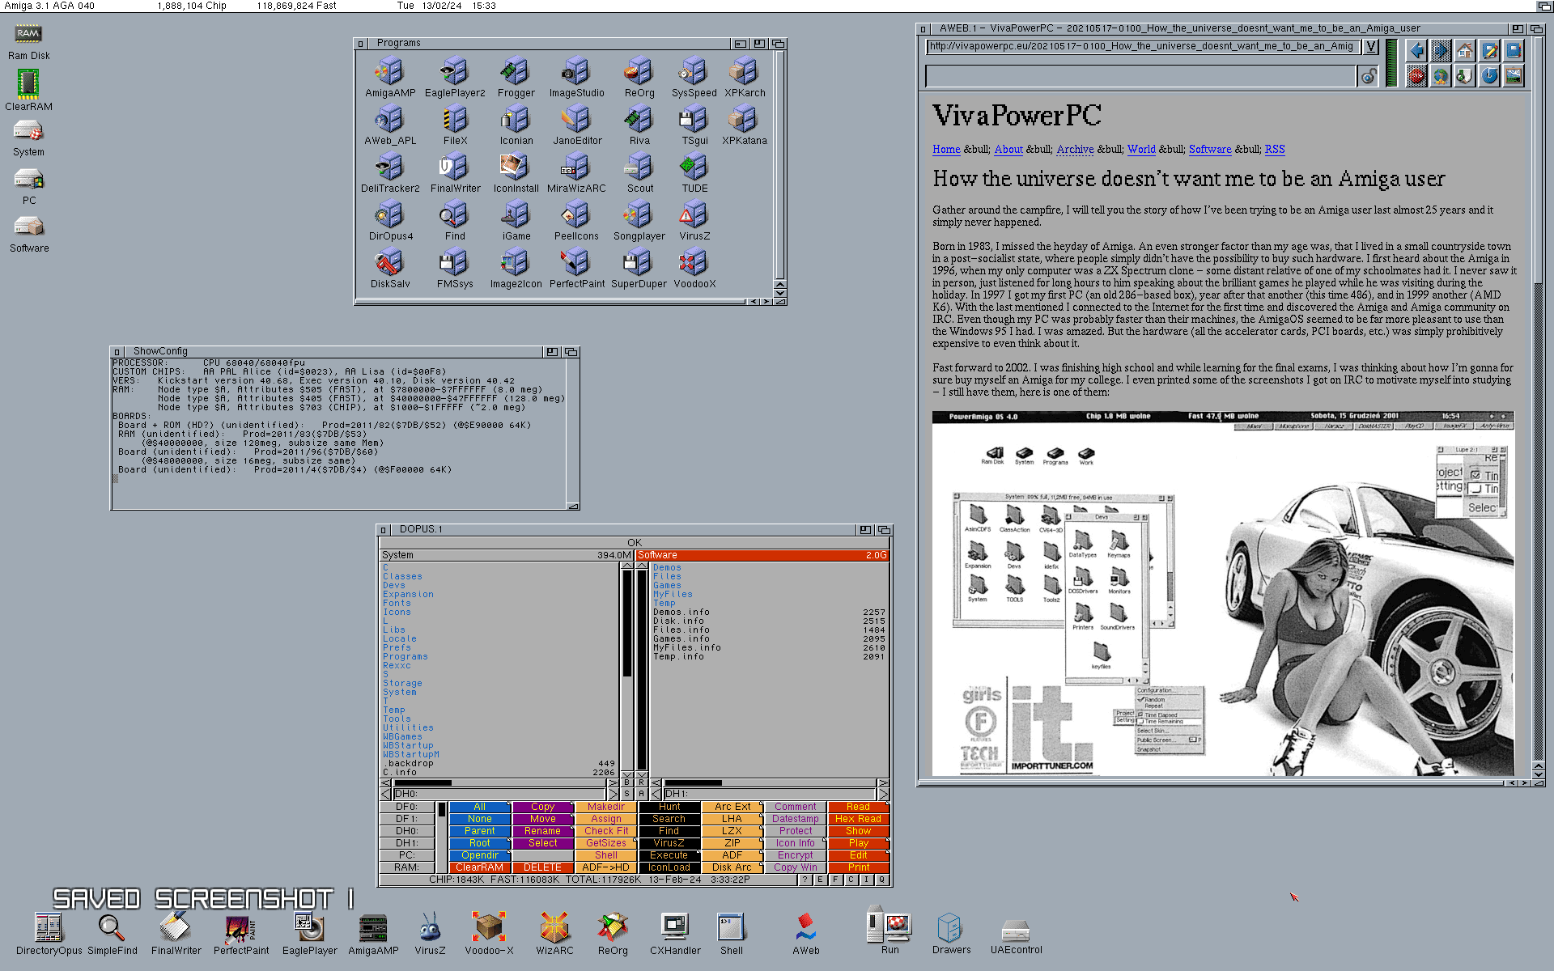Image resolution: width=1554 pixels, height=971 pixels.
Task: Click the left arrow beside DH1: path
Action: tap(656, 795)
